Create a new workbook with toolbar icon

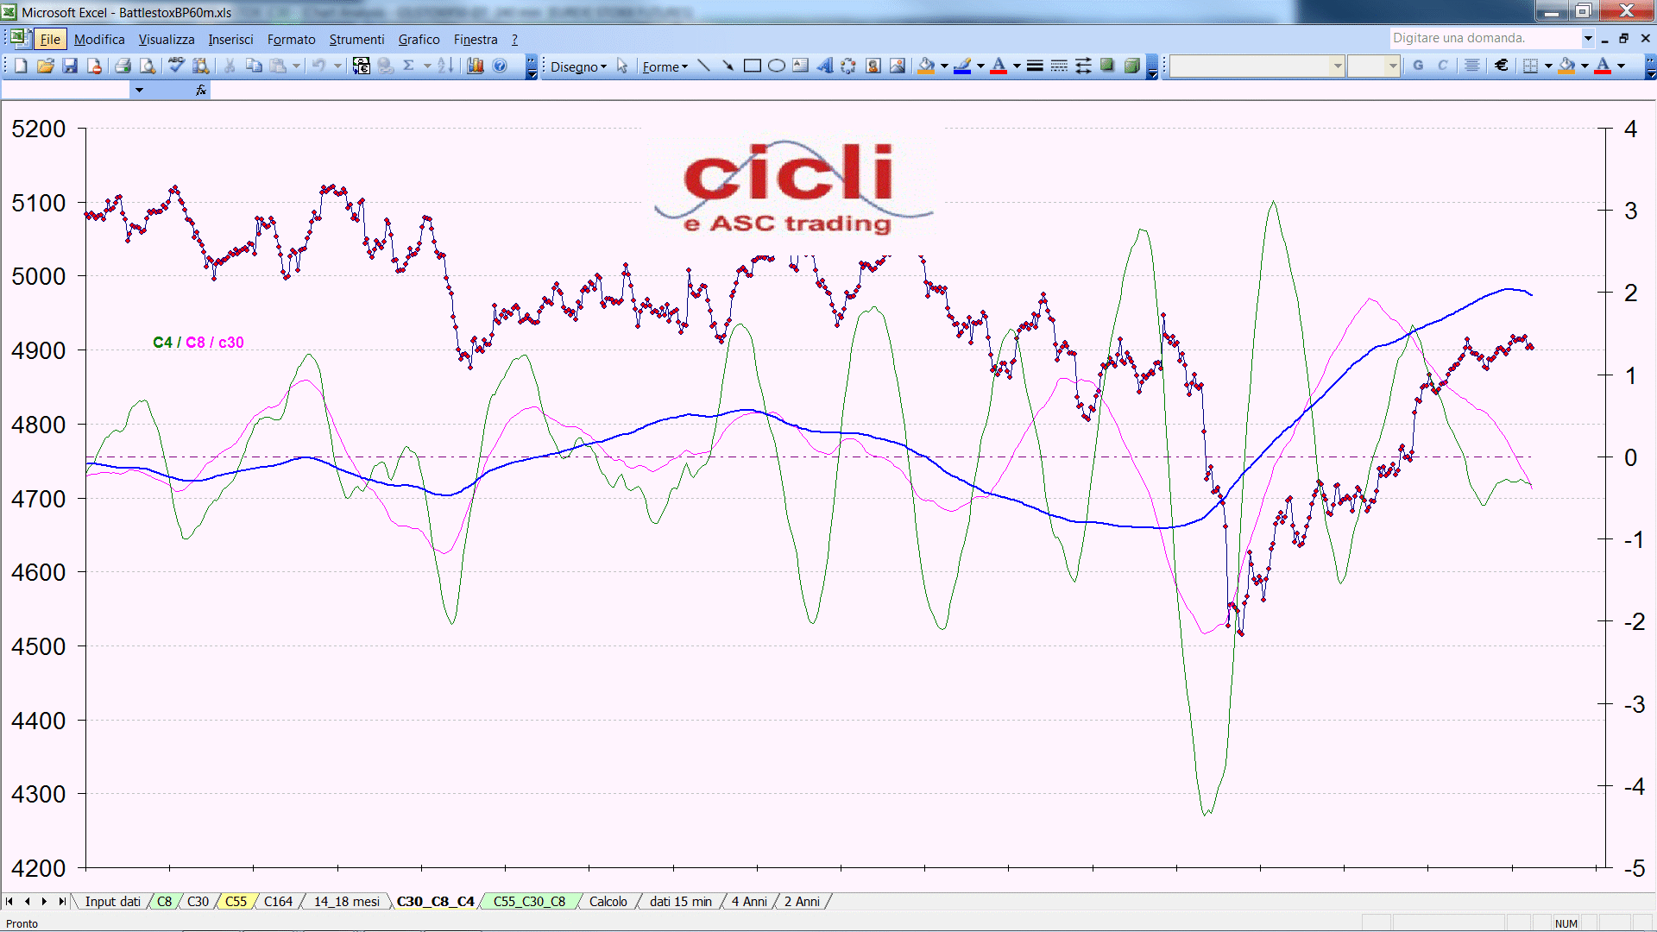(x=22, y=66)
